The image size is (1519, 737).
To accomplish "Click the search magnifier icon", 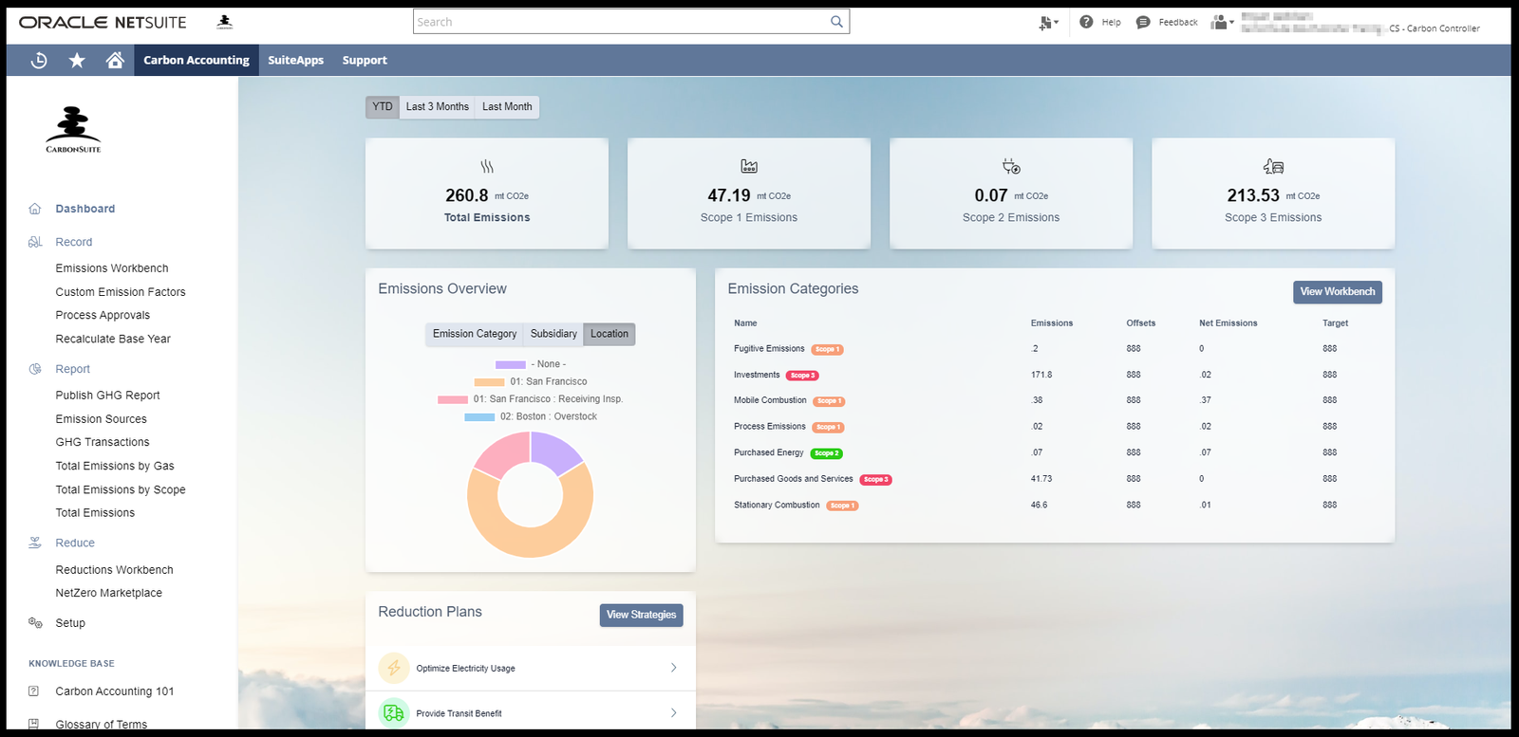I will pos(836,22).
